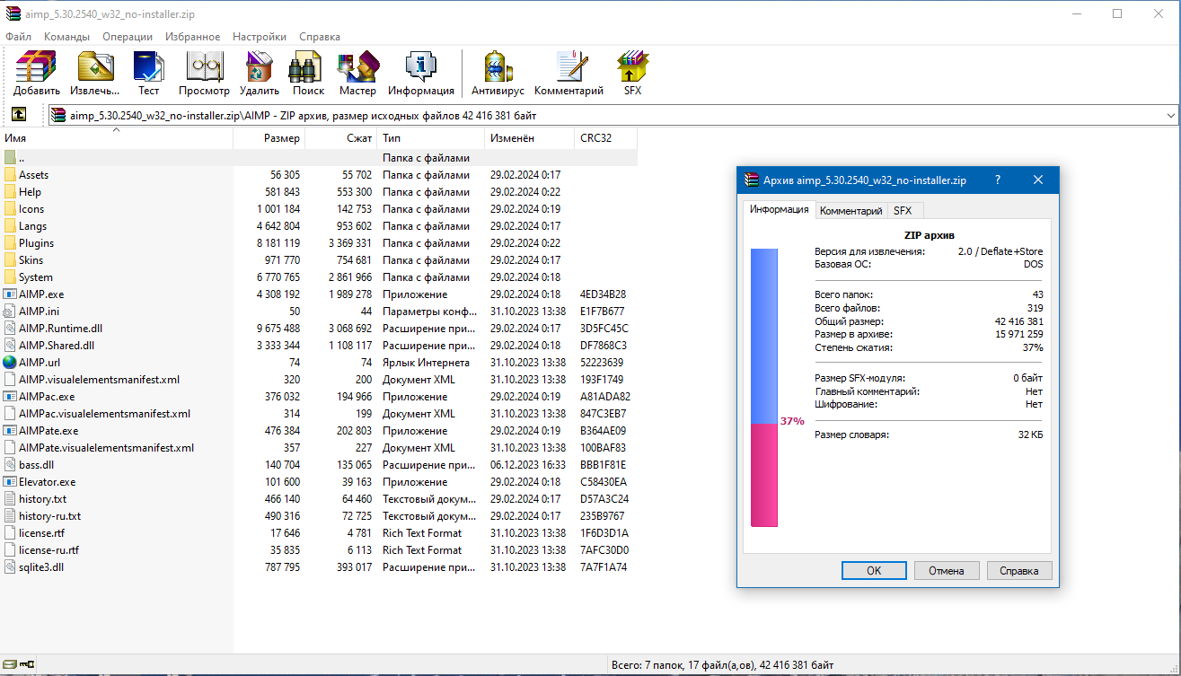Screen dimensions: 1181x676
Task: Click the parent folder '..' icon
Action: pyautogui.click(x=10, y=158)
